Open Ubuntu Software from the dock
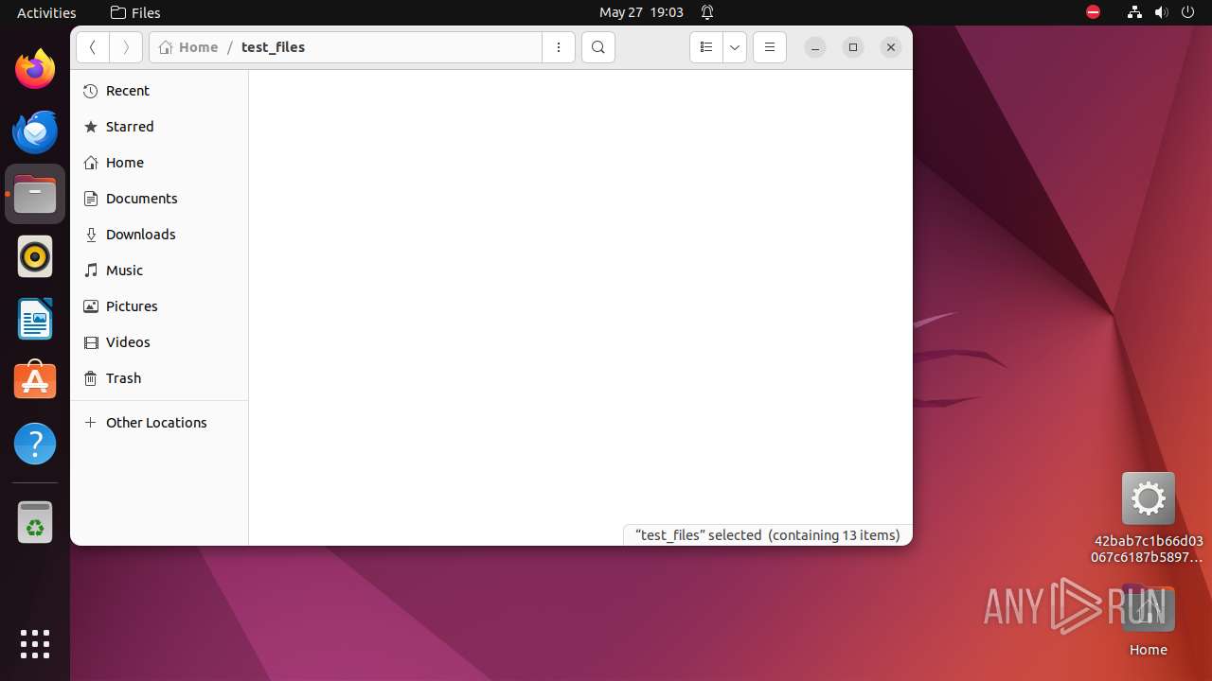Viewport: 1212px width, 681px height. pos(35,381)
